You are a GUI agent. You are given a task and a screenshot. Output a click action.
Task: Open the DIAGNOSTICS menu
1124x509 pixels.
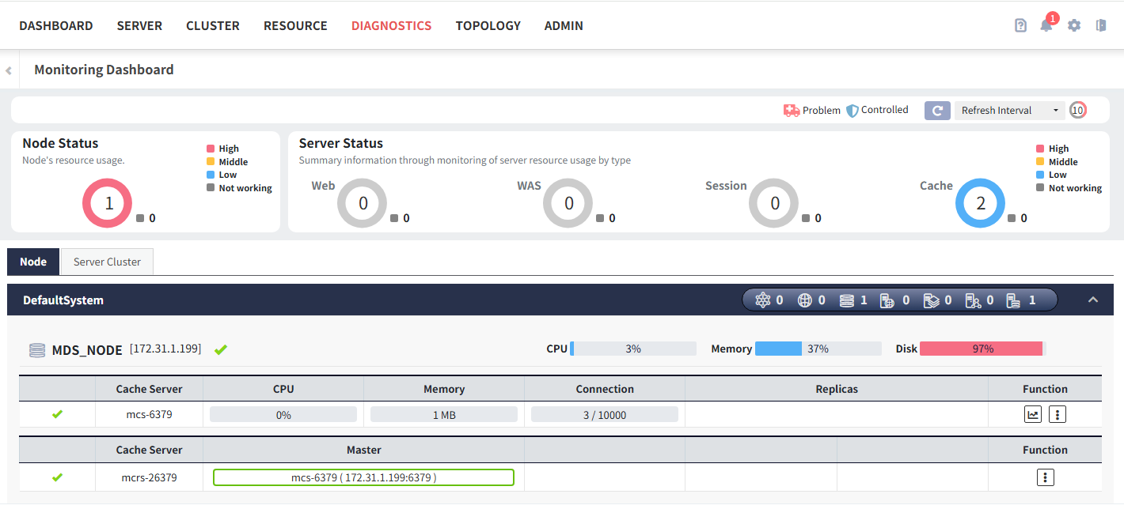point(391,25)
